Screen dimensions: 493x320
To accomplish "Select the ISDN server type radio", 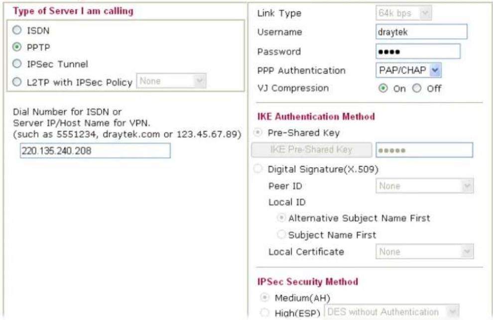I will (17, 30).
